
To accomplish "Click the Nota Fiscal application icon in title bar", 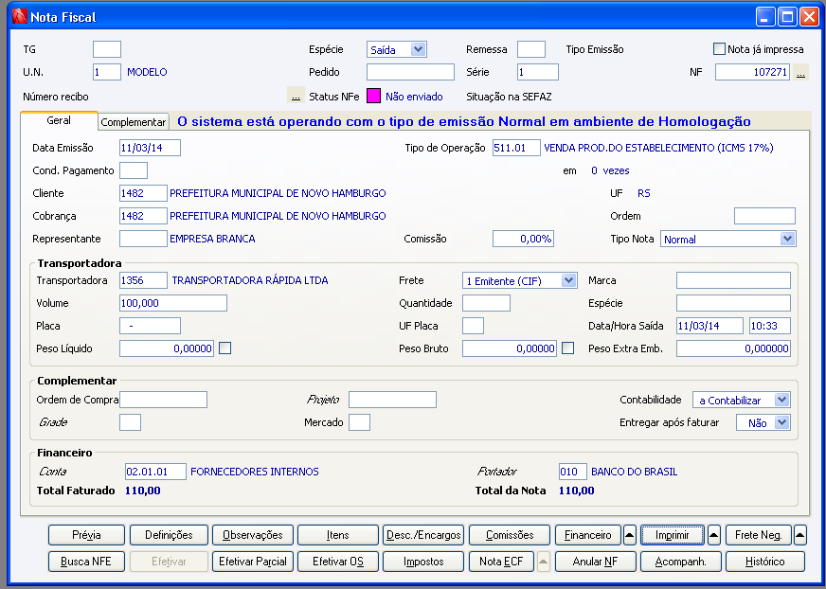I will (x=20, y=17).
